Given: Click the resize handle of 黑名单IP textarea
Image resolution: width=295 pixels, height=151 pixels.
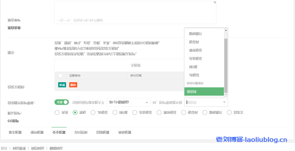Looking at the screenshot, I should pos(215,2).
